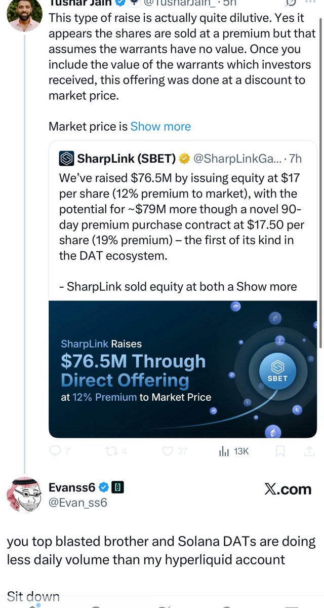Click the square affiliate badge beside Evanss6
The image size is (324, 608).
pyautogui.click(x=117, y=487)
